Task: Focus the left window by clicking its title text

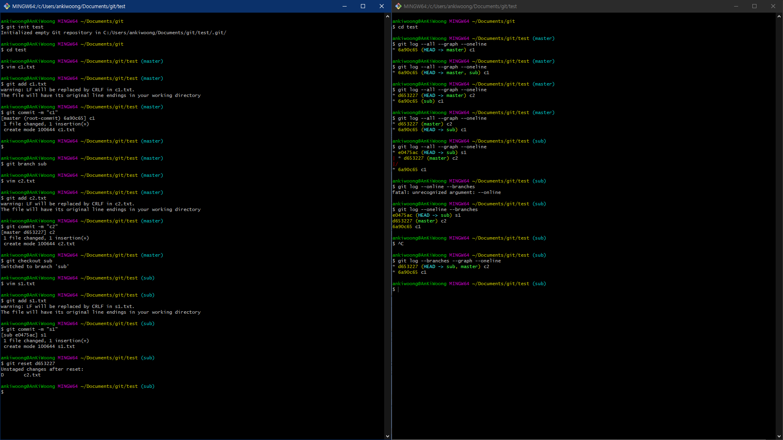Action: (x=69, y=6)
